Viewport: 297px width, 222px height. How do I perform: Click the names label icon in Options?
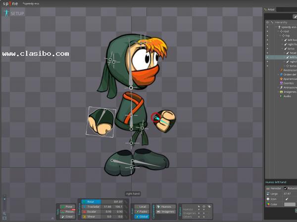tap(209, 207)
